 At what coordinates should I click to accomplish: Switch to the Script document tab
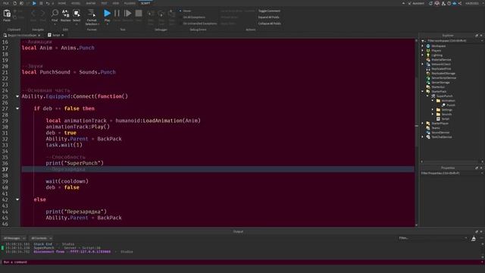click(56, 36)
